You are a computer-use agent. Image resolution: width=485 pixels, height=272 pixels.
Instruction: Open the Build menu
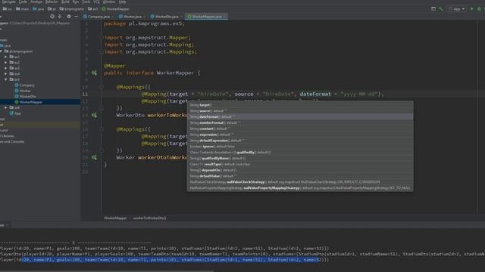(x=65, y=2)
